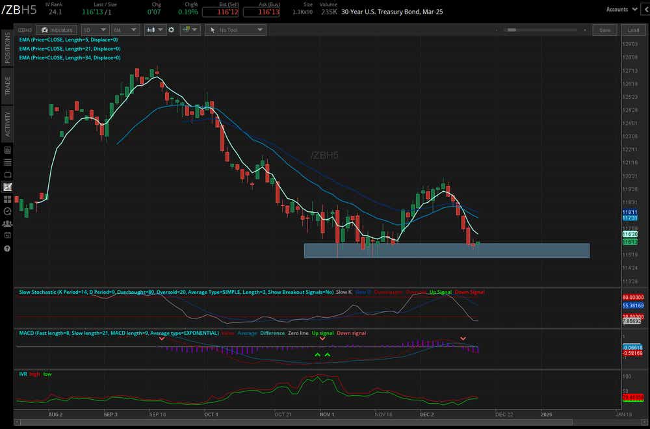Click the Chg% 0.19% value

pyautogui.click(x=188, y=12)
